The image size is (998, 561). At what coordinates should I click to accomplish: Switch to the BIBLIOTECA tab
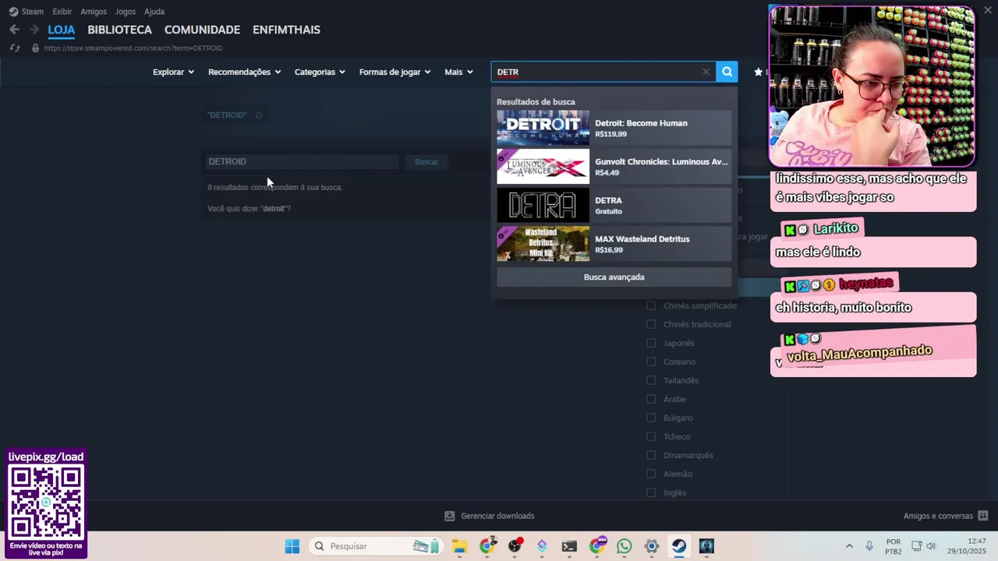point(119,30)
